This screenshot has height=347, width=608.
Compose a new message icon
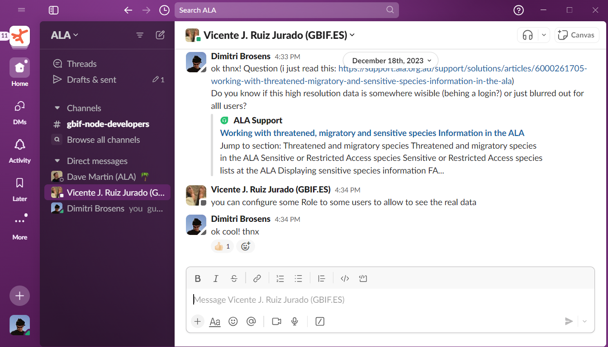click(x=160, y=35)
